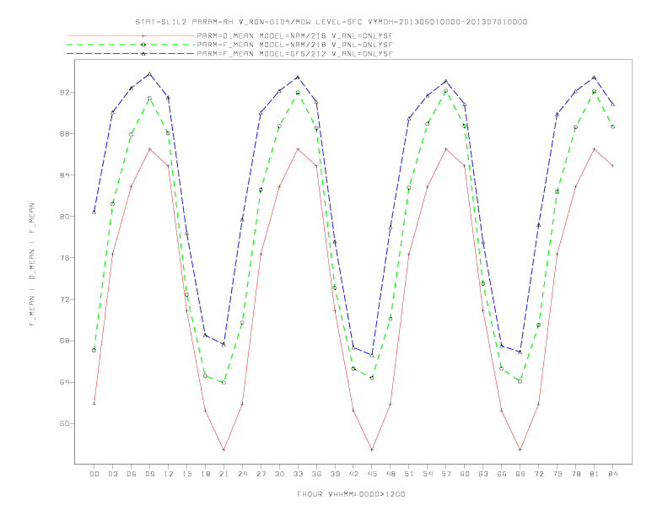This screenshot has width=668, height=516.
Task: Click x-axis forecast hour label 57
Action: [x=446, y=474]
